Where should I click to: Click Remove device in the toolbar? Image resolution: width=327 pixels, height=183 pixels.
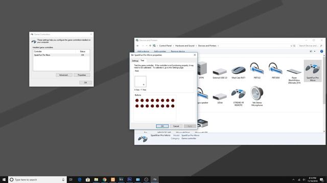(x=178, y=51)
